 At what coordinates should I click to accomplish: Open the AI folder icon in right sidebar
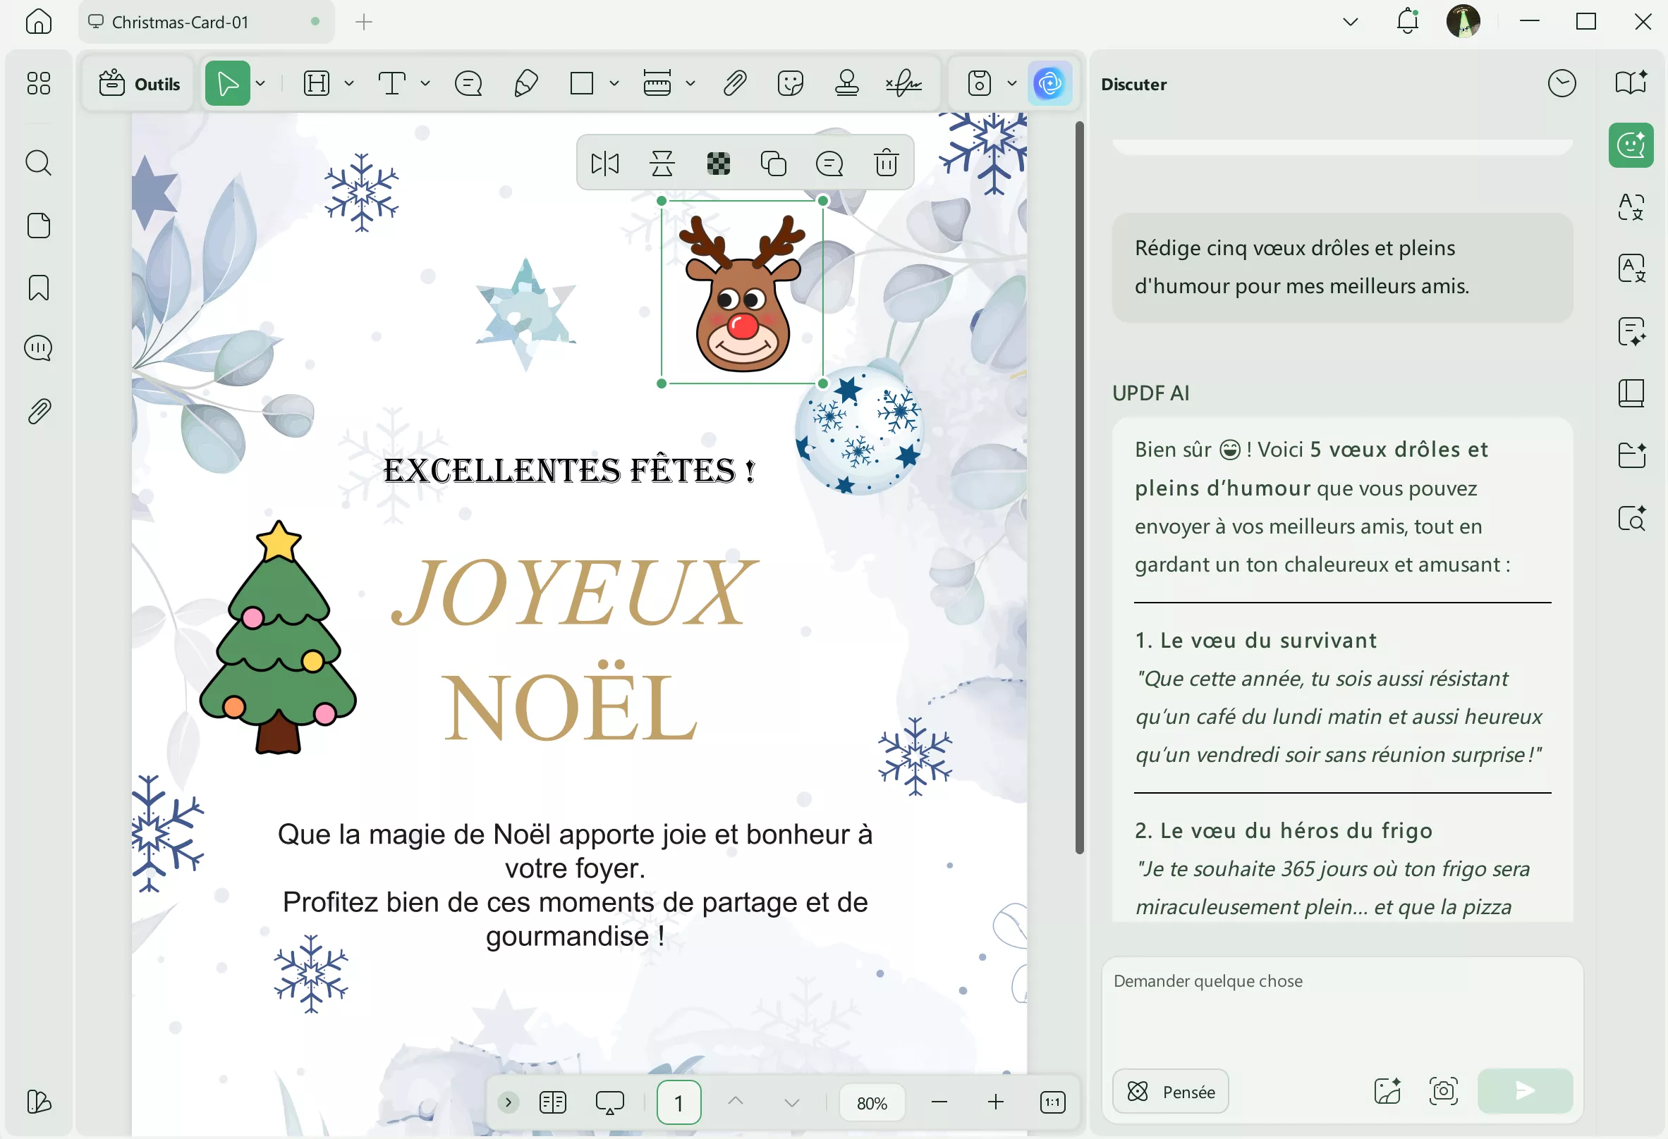[x=1631, y=455]
